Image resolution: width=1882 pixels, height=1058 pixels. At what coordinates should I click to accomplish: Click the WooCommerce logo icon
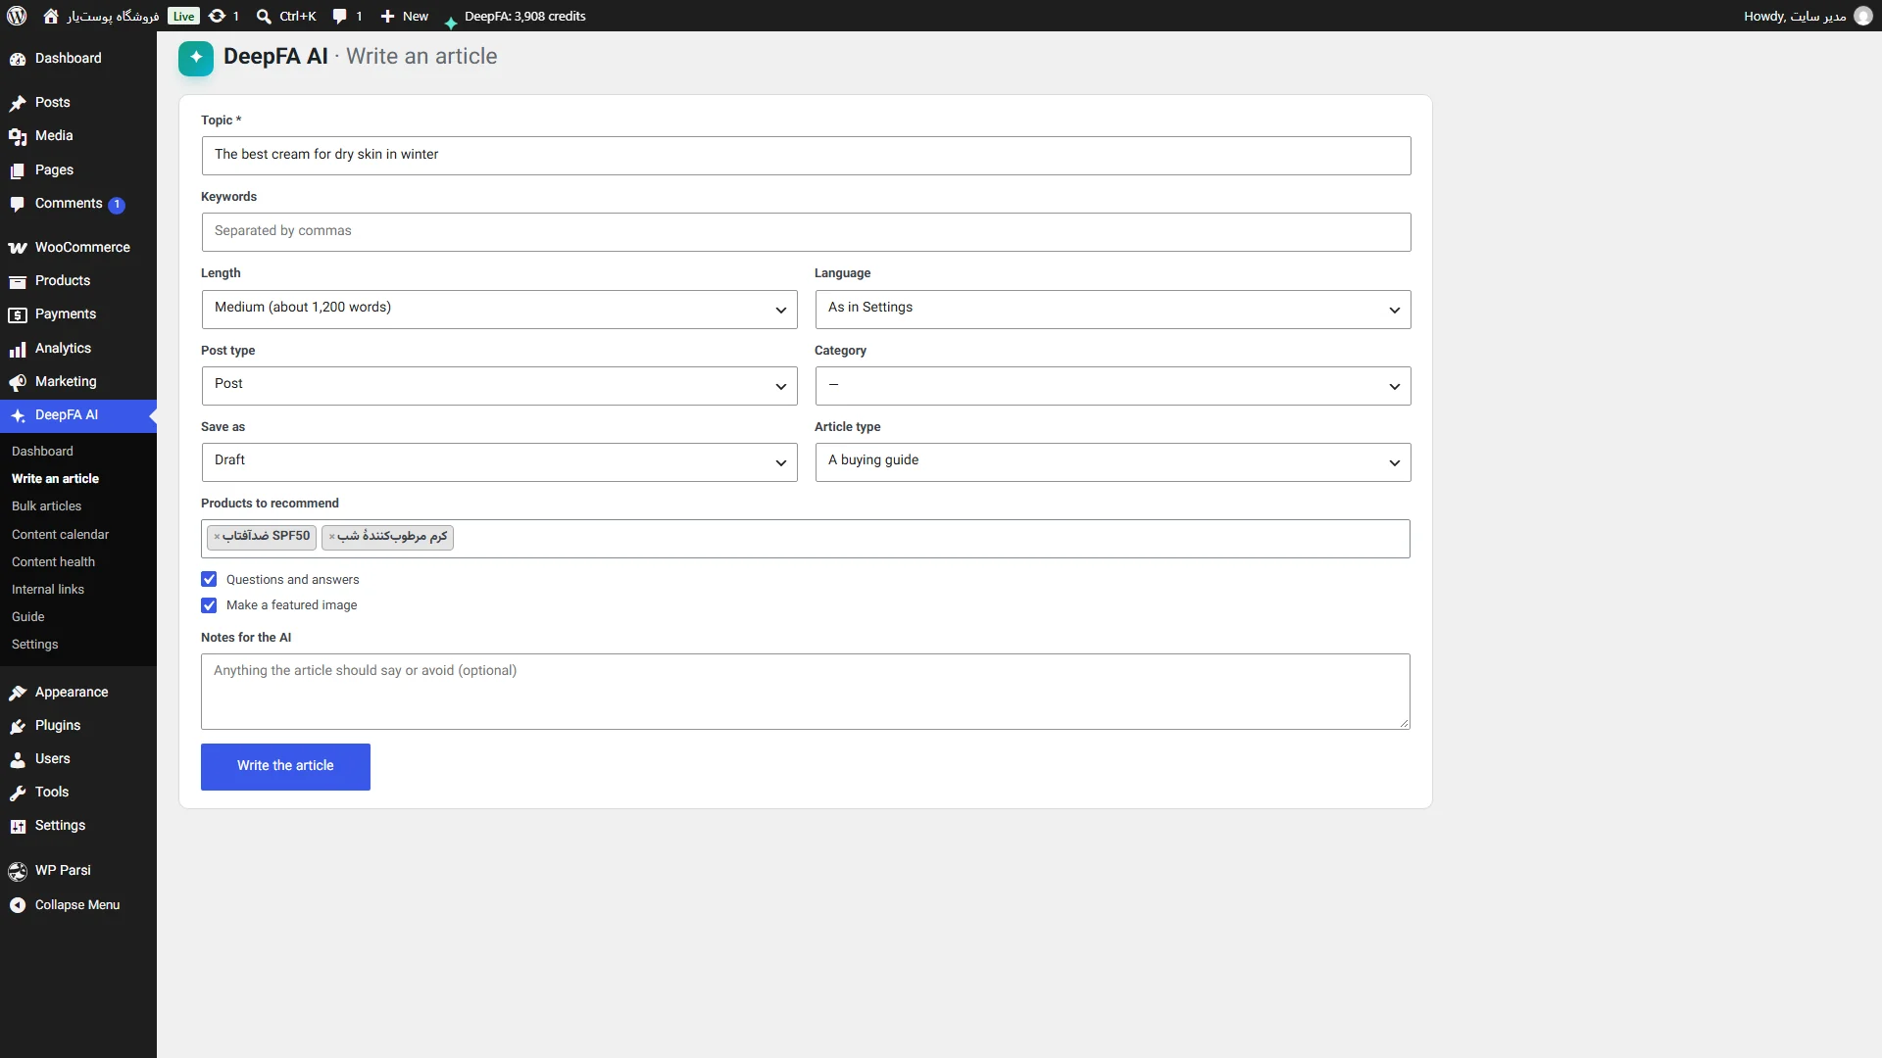click(x=18, y=248)
